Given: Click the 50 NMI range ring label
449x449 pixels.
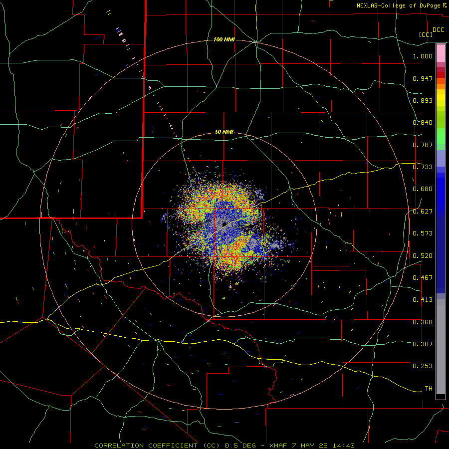Looking at the screenshot, I should pos(224,132).
